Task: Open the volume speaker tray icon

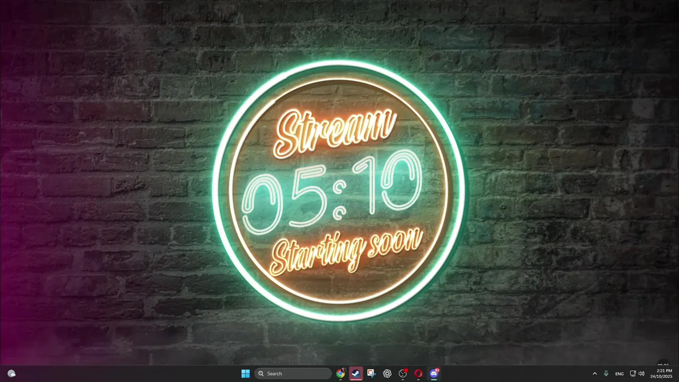Action: pyautogui.click(x=641, y=374)
